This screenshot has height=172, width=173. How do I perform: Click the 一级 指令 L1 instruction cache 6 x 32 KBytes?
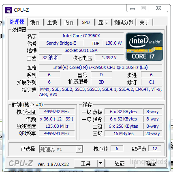[x=124, y=119]
